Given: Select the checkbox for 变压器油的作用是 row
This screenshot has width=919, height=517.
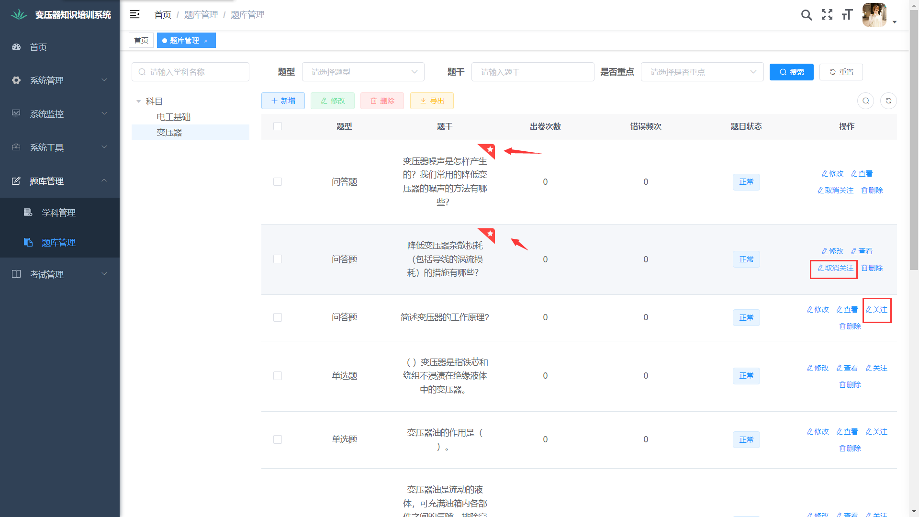Looking at the screenshot, I should tap(278, 439).
